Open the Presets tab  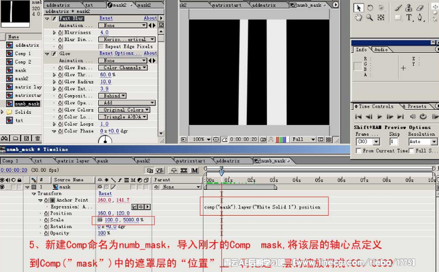(x=417, y=107)
